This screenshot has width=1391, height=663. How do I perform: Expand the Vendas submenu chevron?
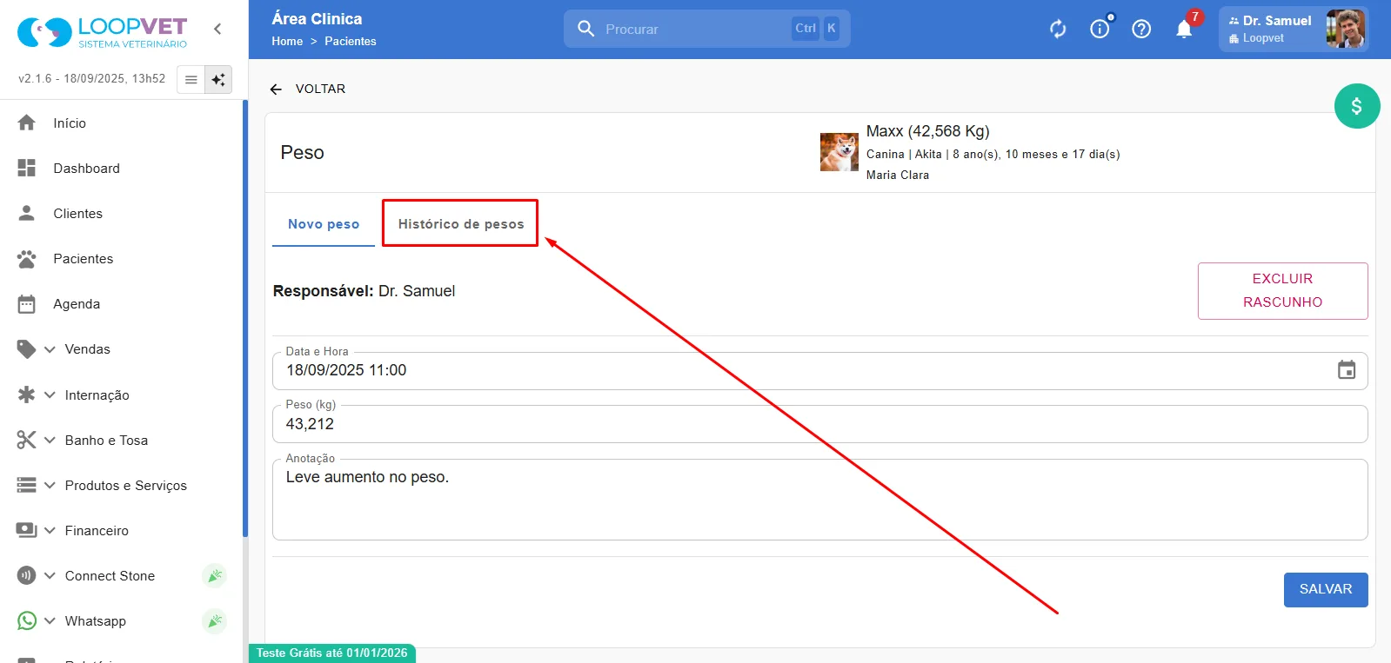50,349
